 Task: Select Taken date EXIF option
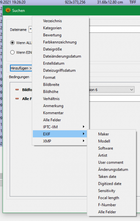(107, 176)
